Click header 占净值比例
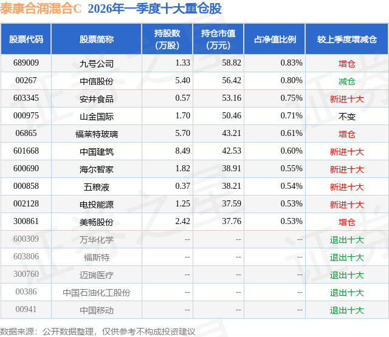The height and width of the screenshot is (337, 389). click(x=275, y=39)
